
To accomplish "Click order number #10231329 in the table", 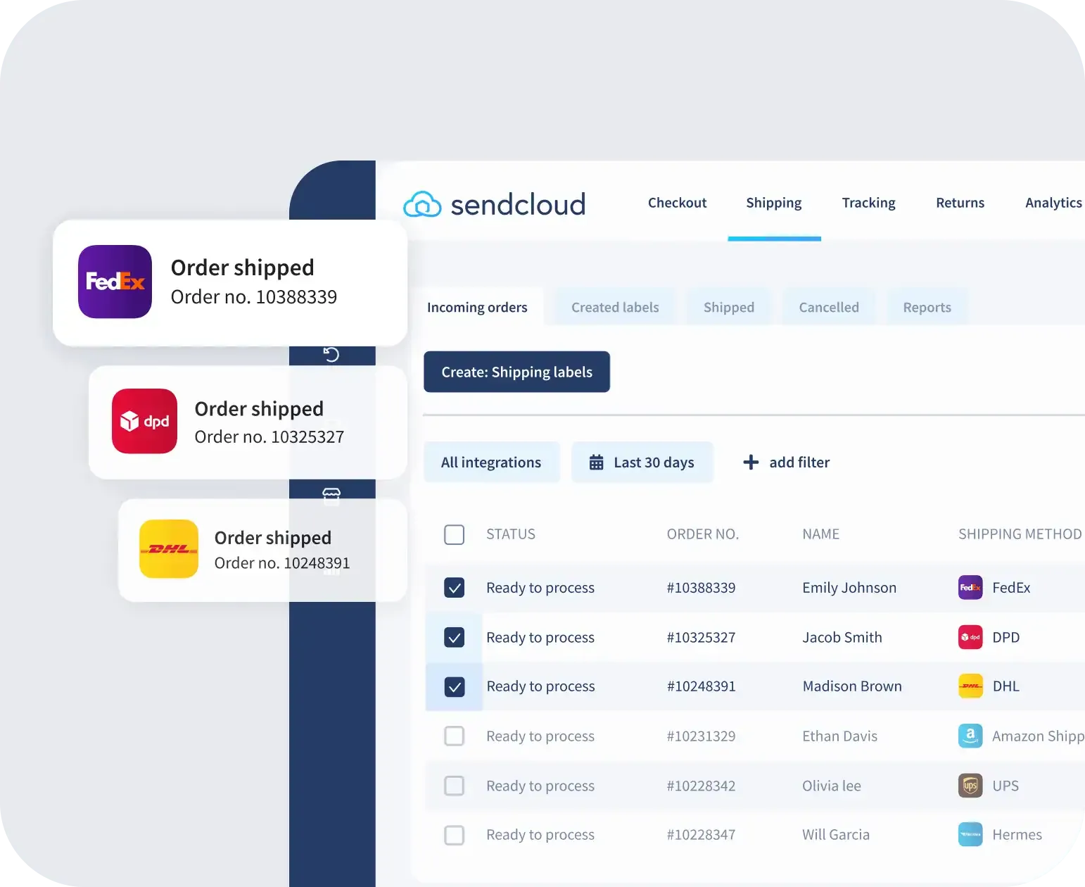I will [x=701, y=736].
